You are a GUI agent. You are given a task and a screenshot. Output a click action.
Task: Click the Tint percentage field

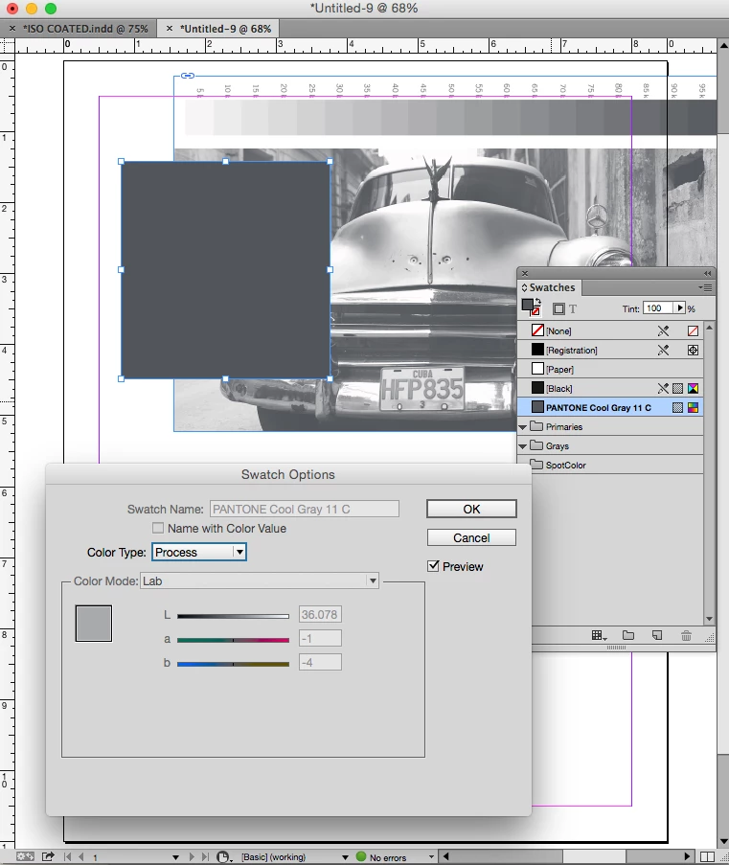click(659, 308)
